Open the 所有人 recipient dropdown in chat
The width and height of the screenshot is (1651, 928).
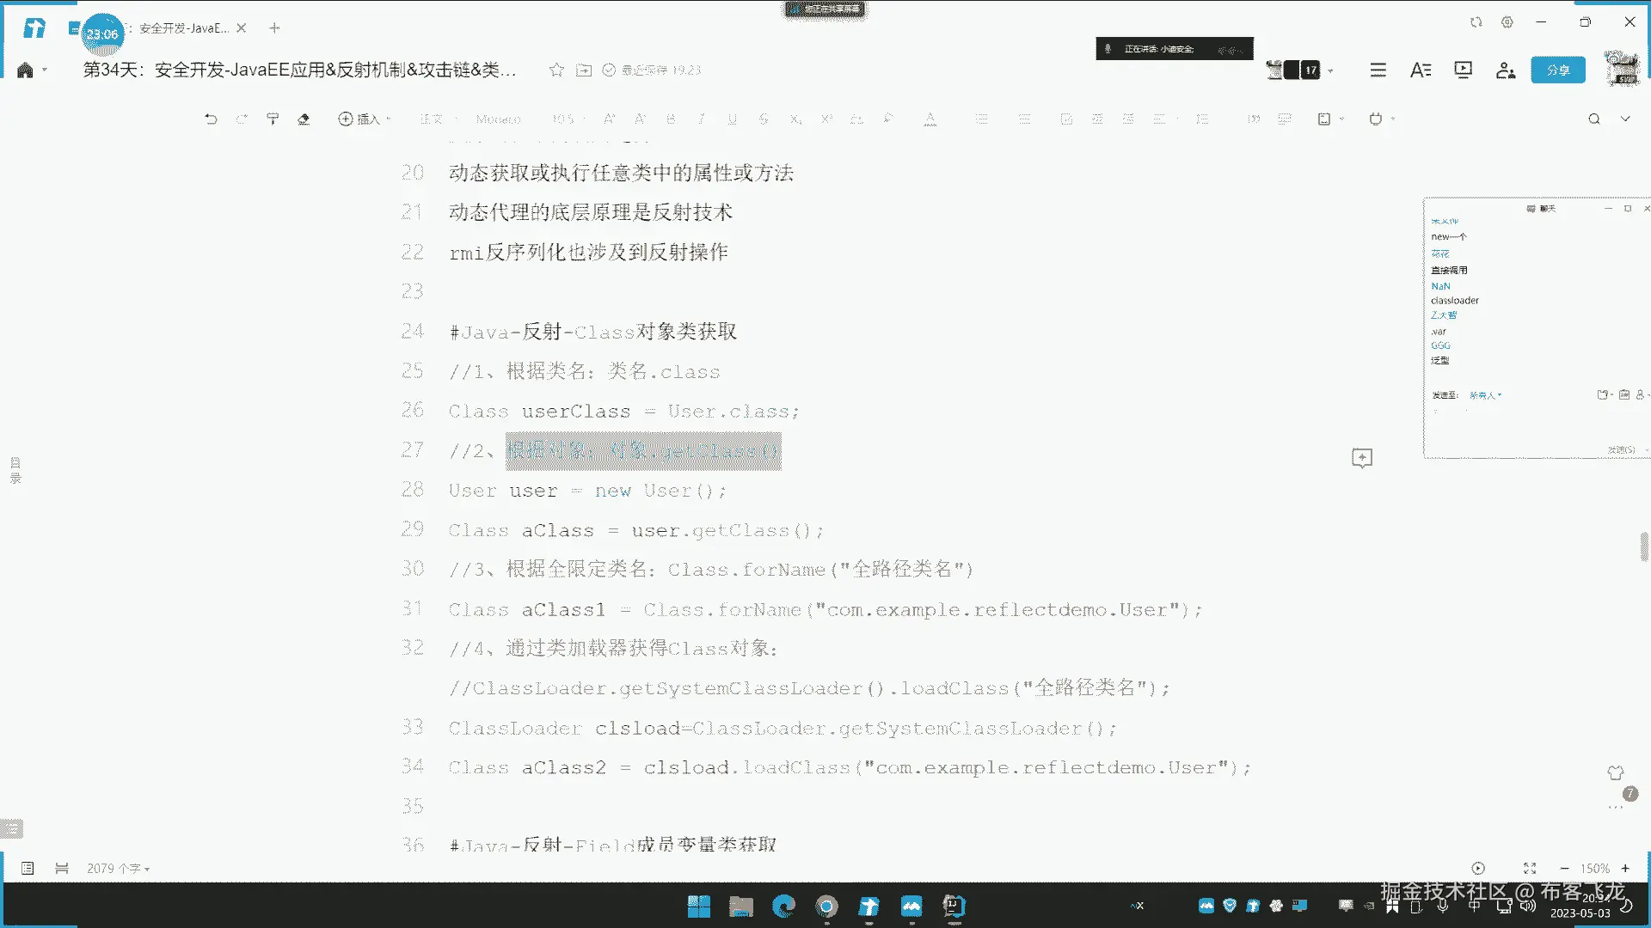pos(1485,395)
